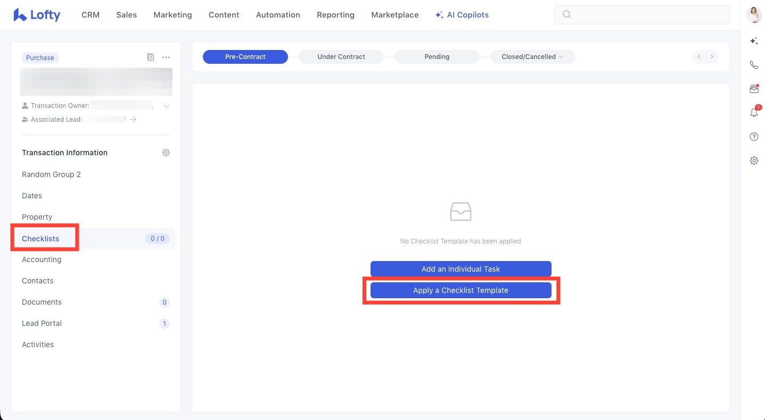Open AI Copilots
The width and height of the screenshot is (765, 420).
click(x=462, y=15)
